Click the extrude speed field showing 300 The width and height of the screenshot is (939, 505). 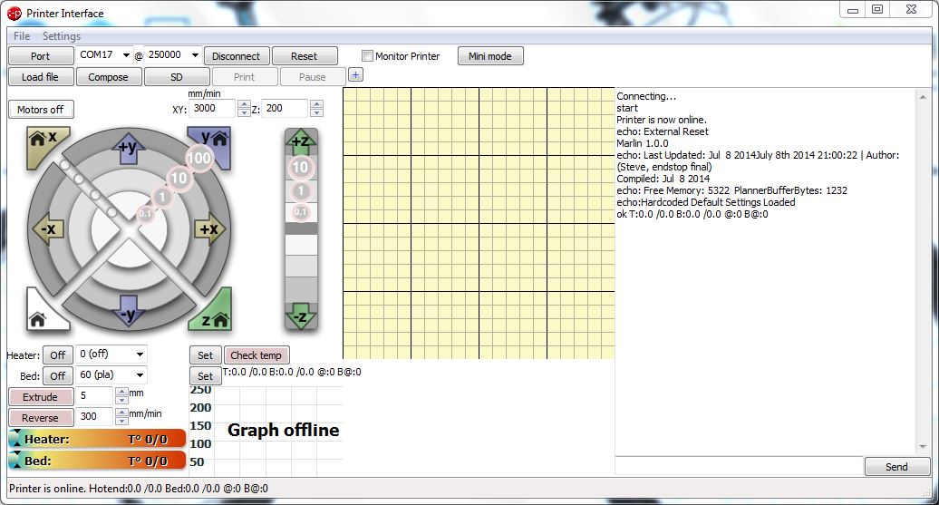(x=96, y=417)
